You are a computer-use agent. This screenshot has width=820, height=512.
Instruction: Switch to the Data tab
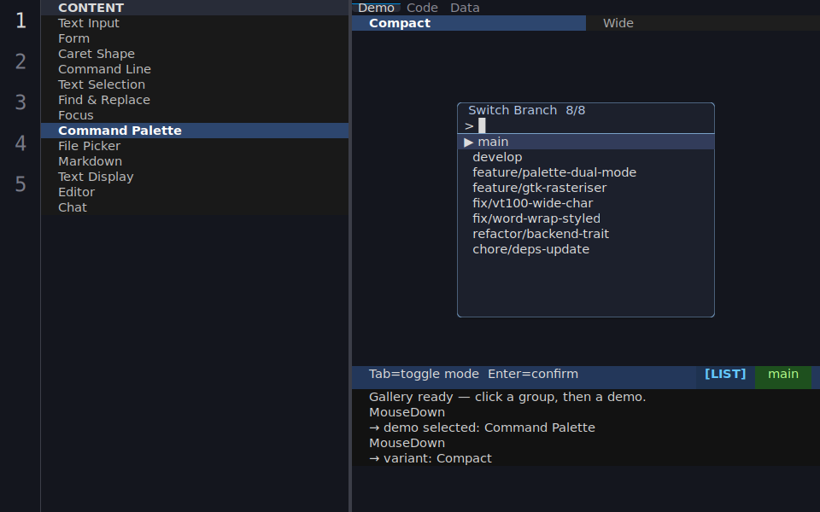click(465, 8)
